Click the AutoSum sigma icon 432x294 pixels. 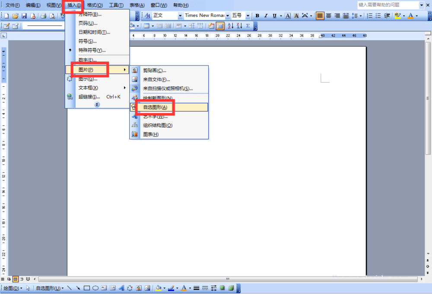click(x=248, y=26)
